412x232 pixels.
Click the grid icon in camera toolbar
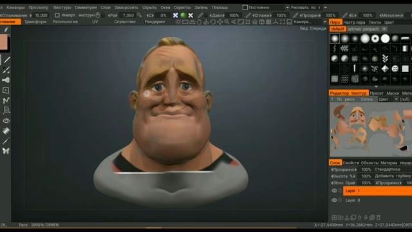pyautogui.click(x=268, y=22)
